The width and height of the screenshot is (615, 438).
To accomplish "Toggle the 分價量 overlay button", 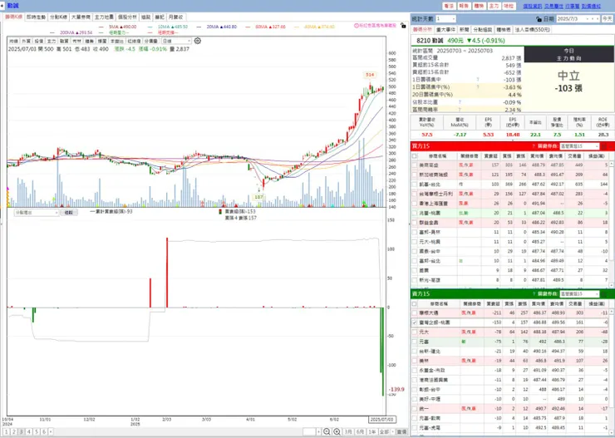I will click(151, 41).
